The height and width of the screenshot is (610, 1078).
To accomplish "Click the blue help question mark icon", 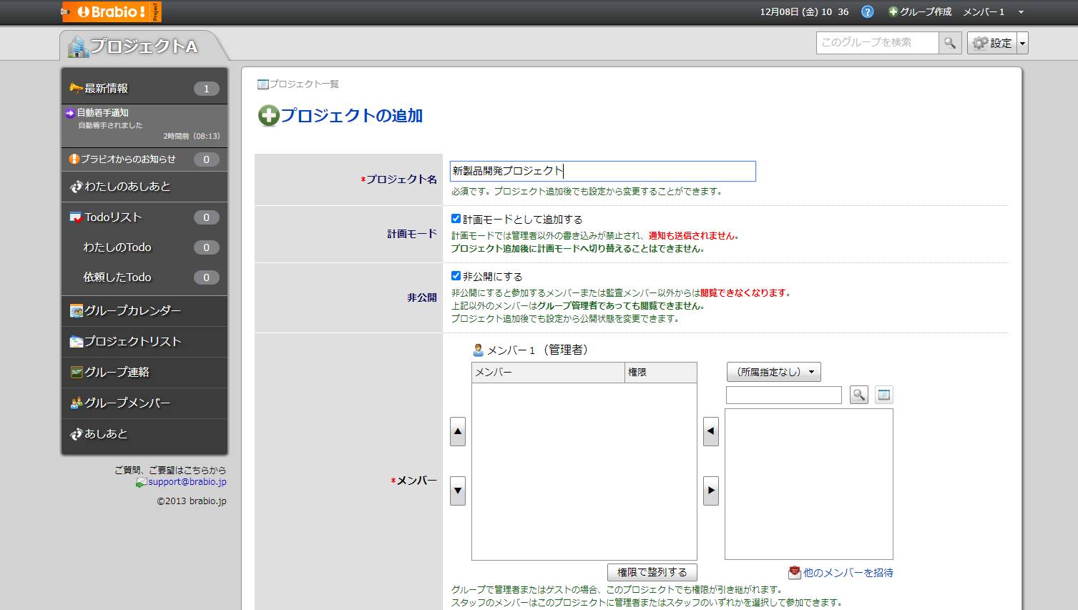I will pos(867,12).
